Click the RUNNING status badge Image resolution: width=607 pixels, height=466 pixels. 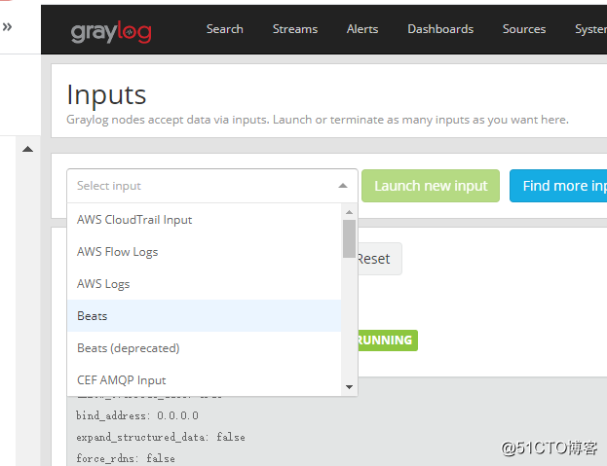click(x=388, y=341)
